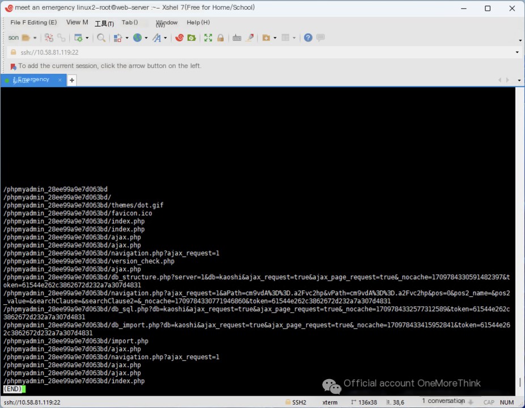Expand the folder transfer dropdown arrow
This screenshot has height=408, width=525.
(275, 38)
